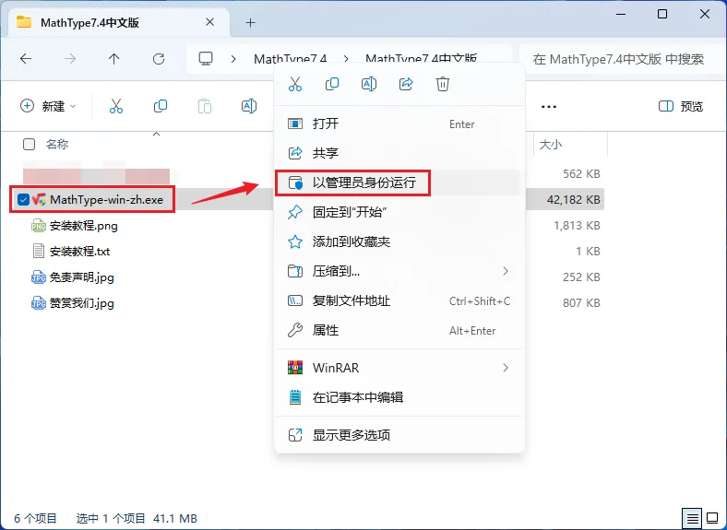Go up one folder level
Viewport: 727px width, 530px height.
pos(114,59)
